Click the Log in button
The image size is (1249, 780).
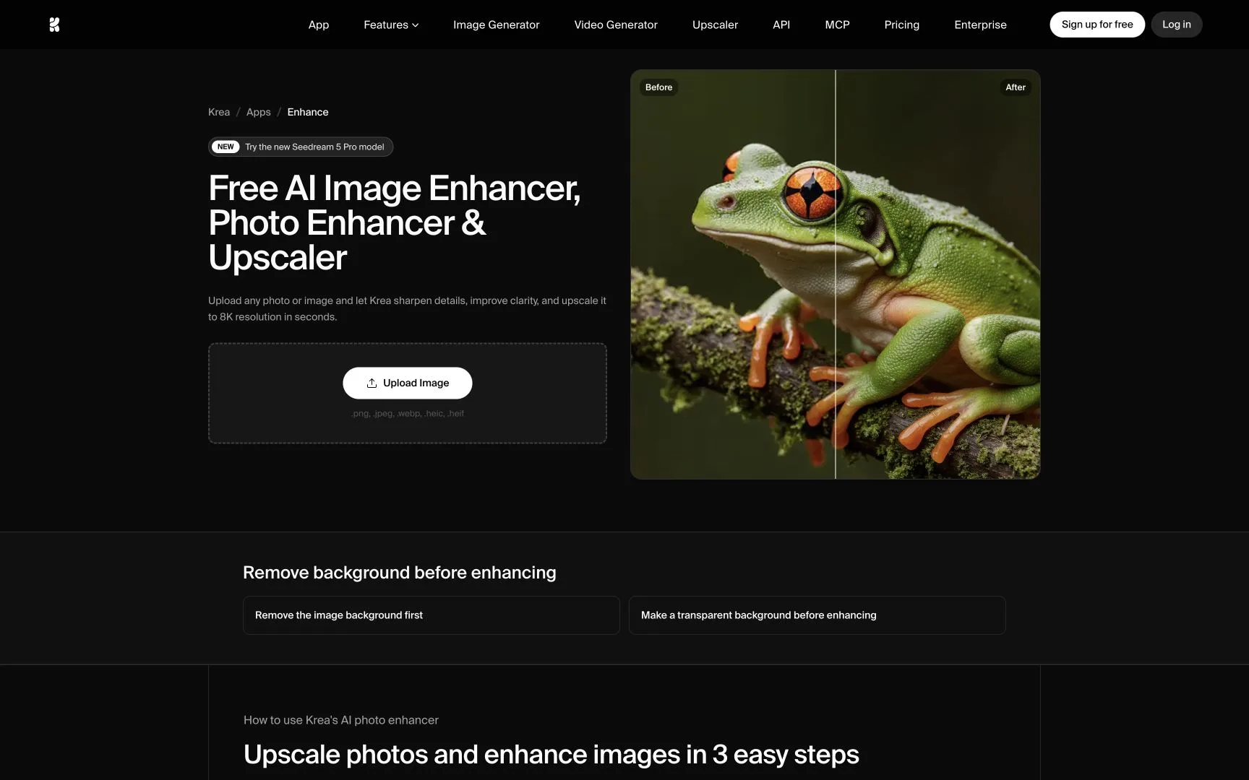pos(1177,25)
